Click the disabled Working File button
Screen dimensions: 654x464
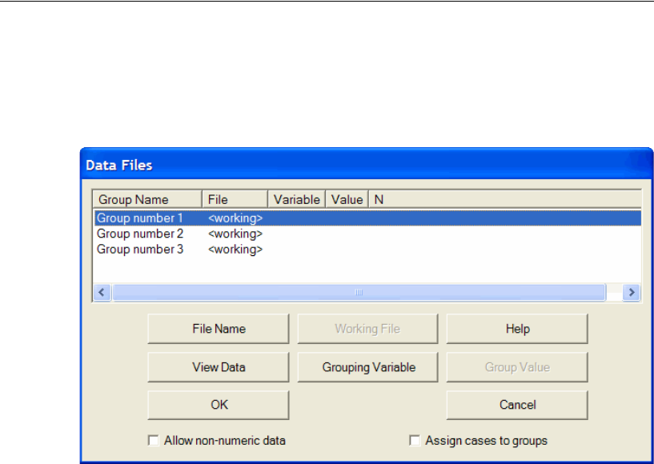pos(367,329)
